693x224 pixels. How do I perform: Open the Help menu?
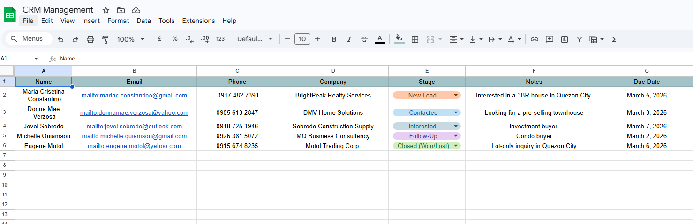coord(229,21)
